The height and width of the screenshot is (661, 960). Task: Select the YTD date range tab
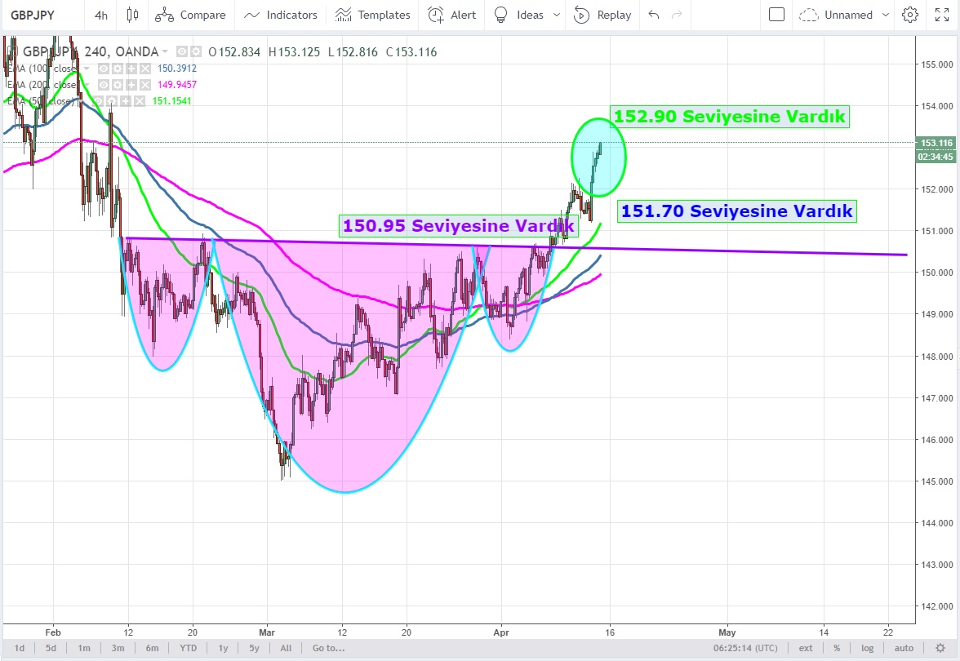tap(188, 648)
